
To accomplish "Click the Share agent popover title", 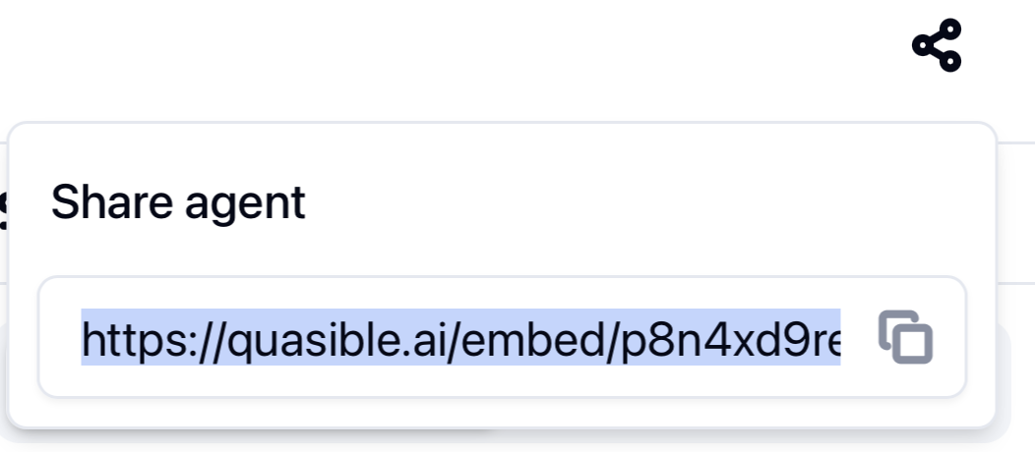I will [178, 202].
